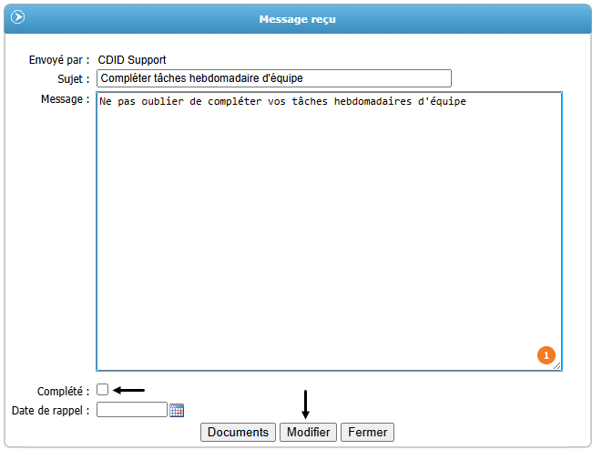592x450 pixels.
Task: Click the circular arrow icon in header
Action: (x=17, y=17)
